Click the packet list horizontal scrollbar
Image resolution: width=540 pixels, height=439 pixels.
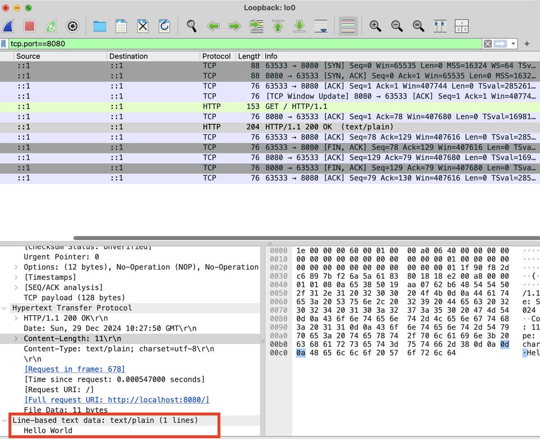[306, 238]
